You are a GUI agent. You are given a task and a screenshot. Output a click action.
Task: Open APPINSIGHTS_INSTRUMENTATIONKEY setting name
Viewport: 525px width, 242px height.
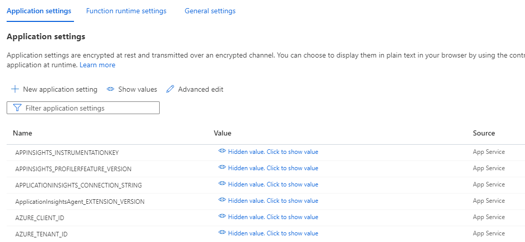tap(67, 153)
